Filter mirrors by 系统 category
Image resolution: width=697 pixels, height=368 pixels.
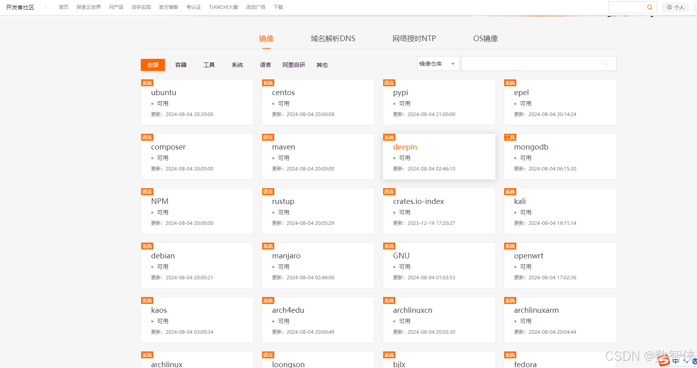coord(238,65)
